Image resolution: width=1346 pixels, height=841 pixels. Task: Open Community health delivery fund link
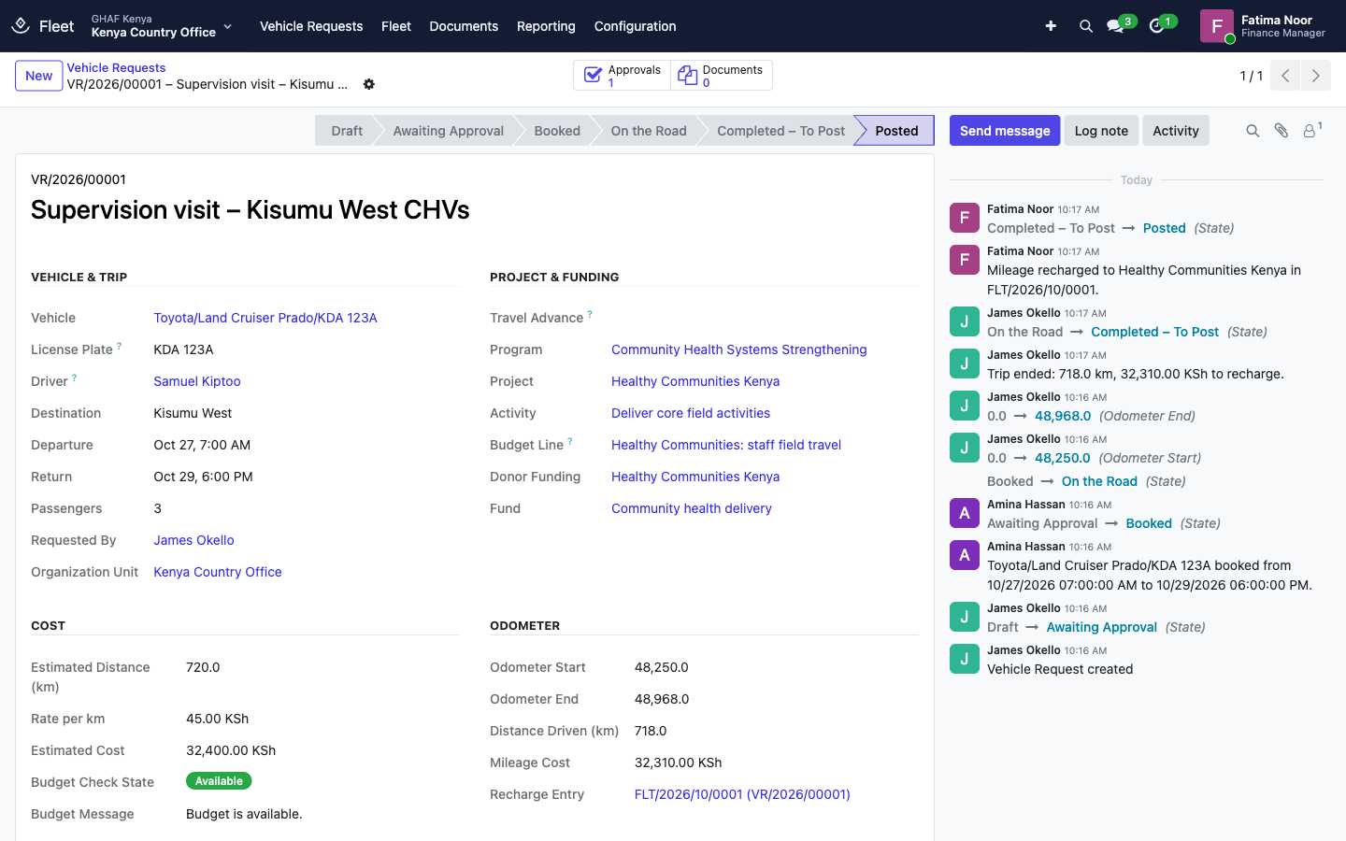pyautogui.click(x=692, y=508)
